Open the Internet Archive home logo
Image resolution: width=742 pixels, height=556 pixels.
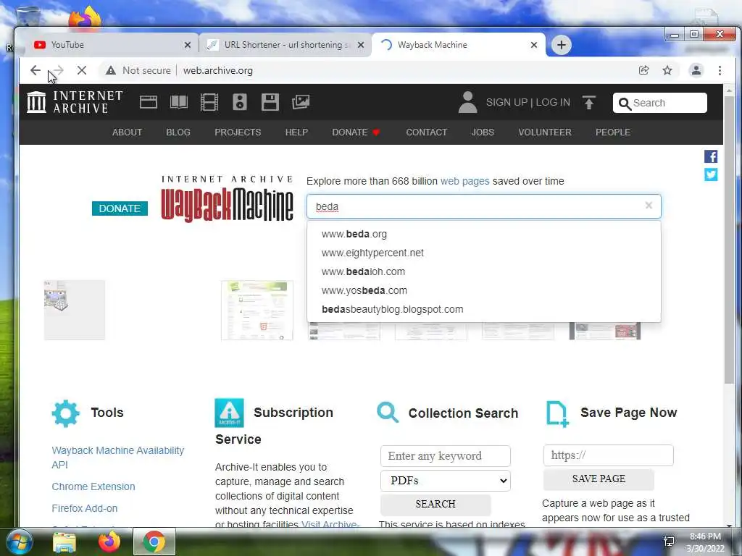75,102
